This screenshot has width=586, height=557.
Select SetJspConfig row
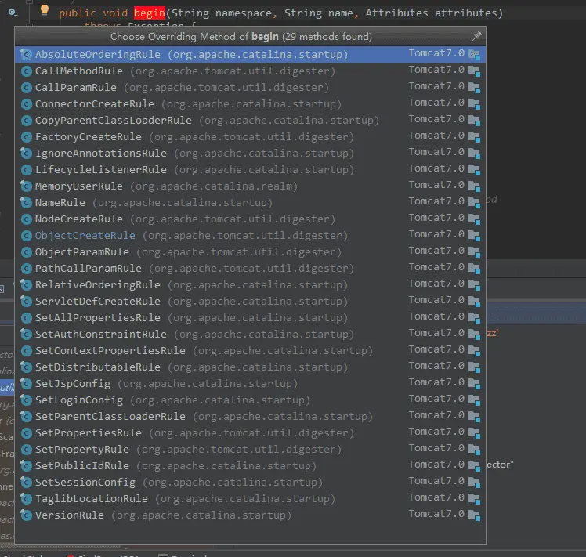pyautogui.click(x=250, y=383)
